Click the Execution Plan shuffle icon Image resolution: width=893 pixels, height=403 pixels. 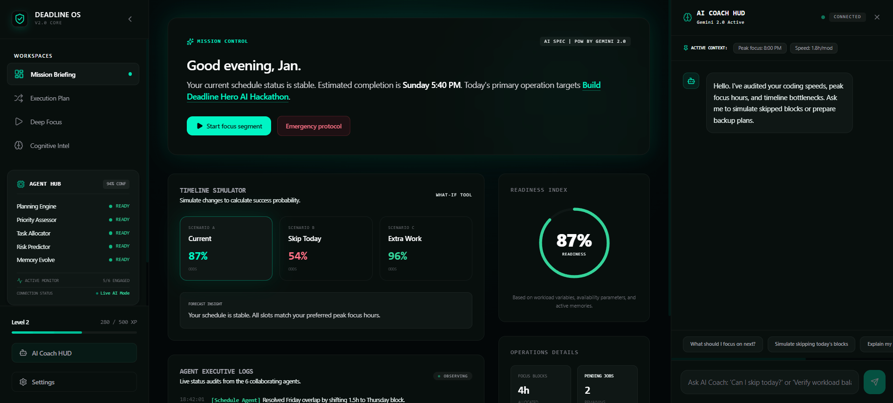[x=19, y=98]
